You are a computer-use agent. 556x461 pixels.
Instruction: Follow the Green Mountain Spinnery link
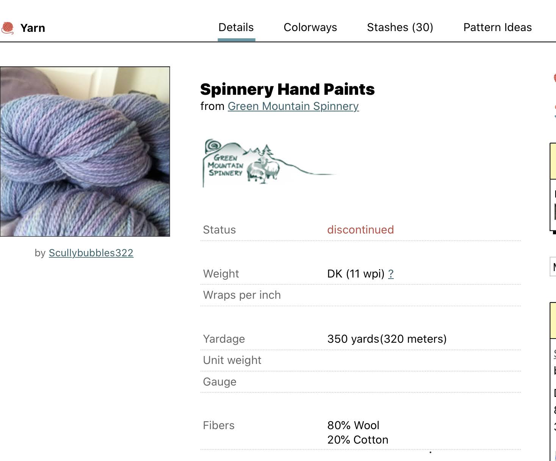[x=293, y=106]
